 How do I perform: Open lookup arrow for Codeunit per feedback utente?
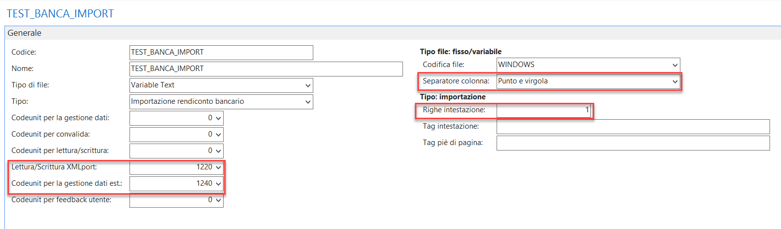point(219,200)
